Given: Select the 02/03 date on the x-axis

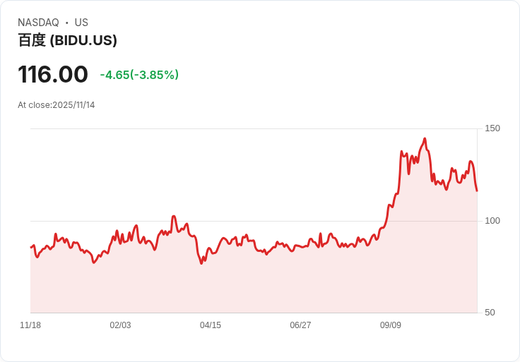Looking at the screenshot, I should [x=120, y=325].
